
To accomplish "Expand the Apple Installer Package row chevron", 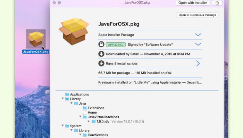I will 198,35.
